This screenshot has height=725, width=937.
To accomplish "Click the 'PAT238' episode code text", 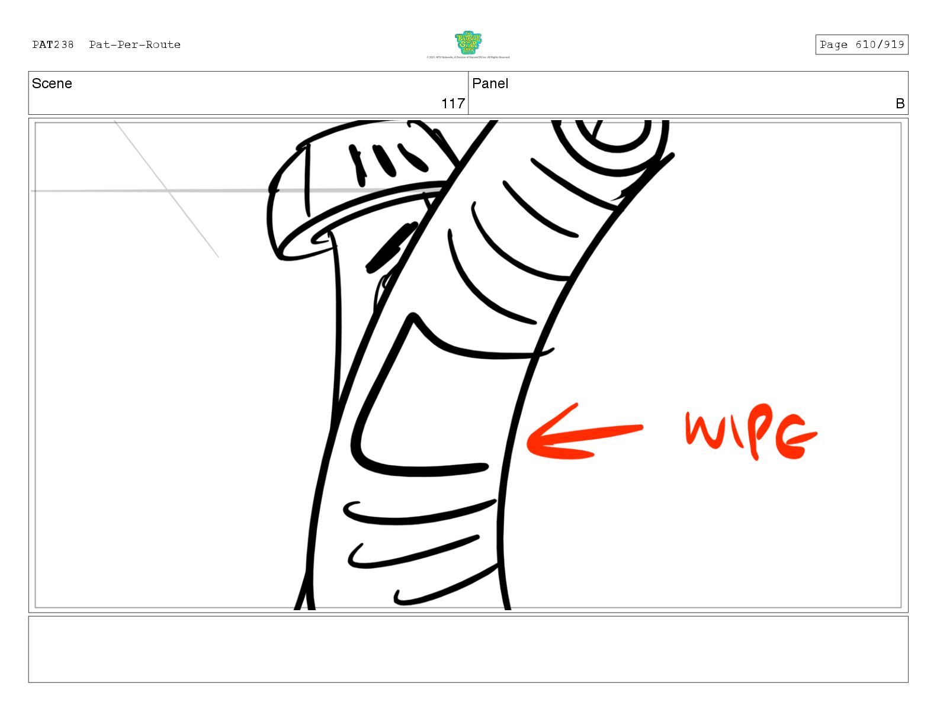I will (x=53, y=44).
